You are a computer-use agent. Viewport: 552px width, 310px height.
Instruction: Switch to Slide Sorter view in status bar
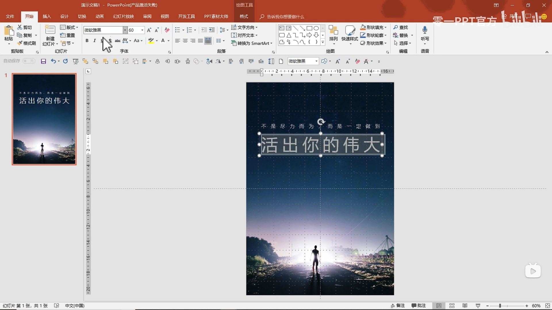tap(452, 306)
